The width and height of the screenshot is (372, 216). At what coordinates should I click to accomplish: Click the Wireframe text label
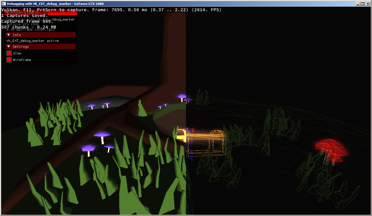click(x=22, y=60)
